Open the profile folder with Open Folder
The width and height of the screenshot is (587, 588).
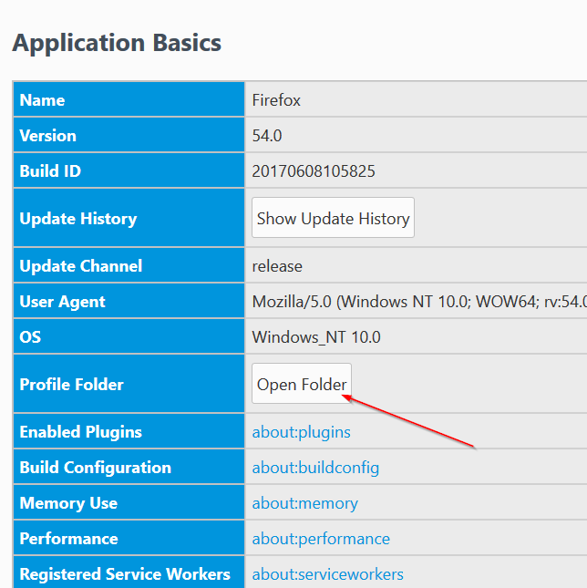(x=302, y=384)
